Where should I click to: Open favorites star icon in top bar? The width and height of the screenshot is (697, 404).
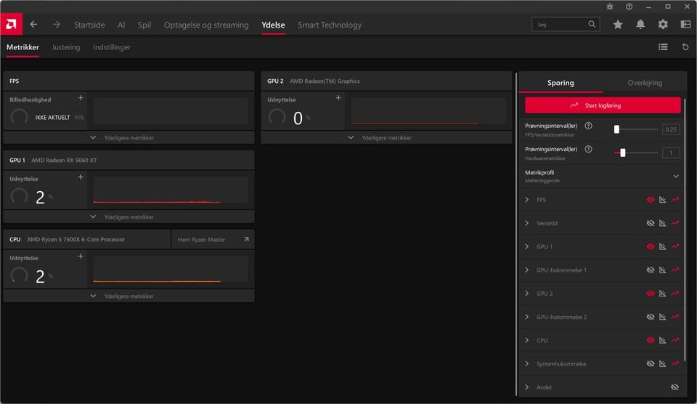(618, 25)
